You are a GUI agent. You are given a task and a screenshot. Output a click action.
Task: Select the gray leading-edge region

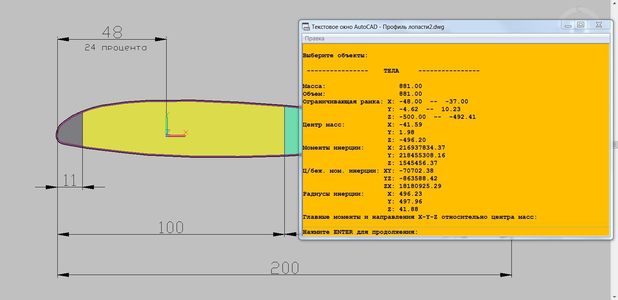72,131
